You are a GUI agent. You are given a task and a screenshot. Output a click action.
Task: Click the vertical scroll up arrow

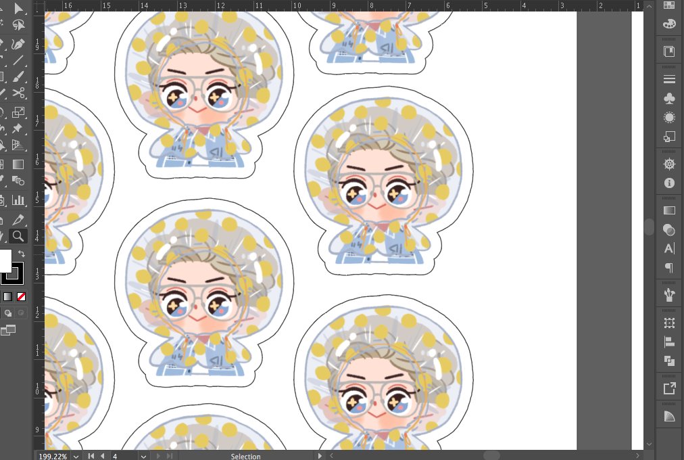point(649,6)
